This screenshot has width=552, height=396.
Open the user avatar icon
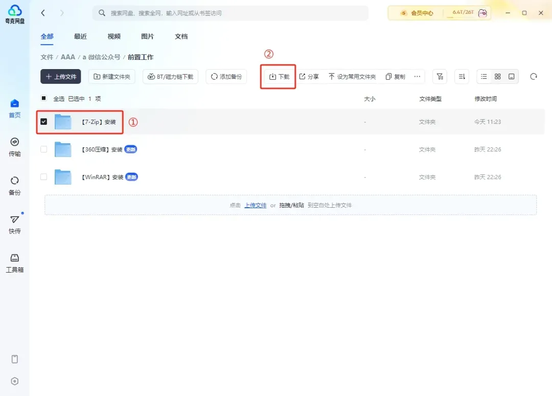click(x=482, y=13)
